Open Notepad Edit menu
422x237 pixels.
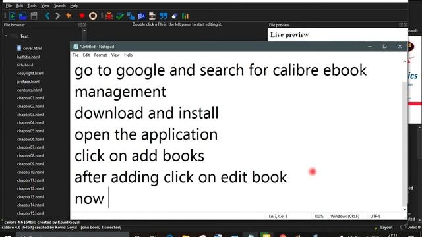[x=86, y=55]
